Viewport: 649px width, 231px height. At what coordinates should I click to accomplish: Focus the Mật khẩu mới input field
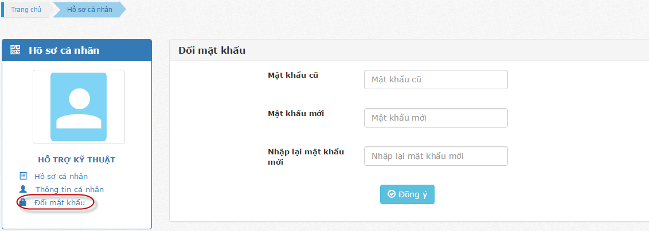click(x=436, y=118)
